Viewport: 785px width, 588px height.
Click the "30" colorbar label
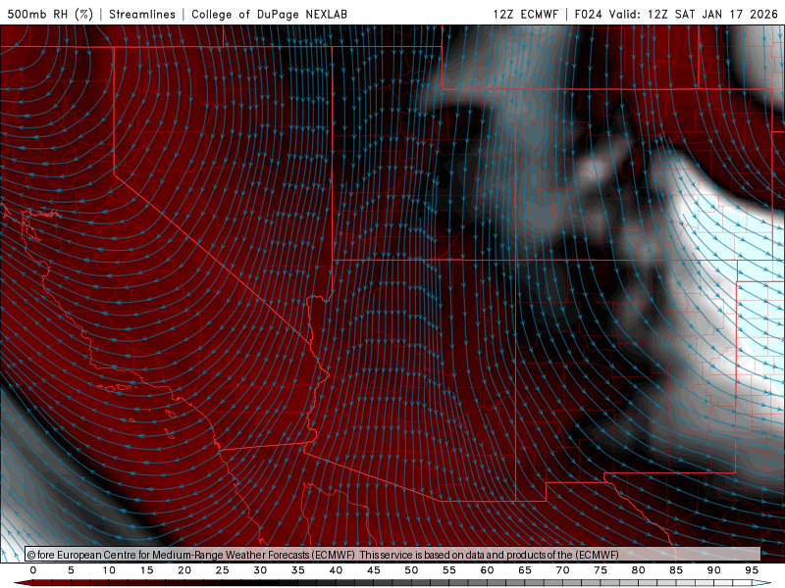260,570
